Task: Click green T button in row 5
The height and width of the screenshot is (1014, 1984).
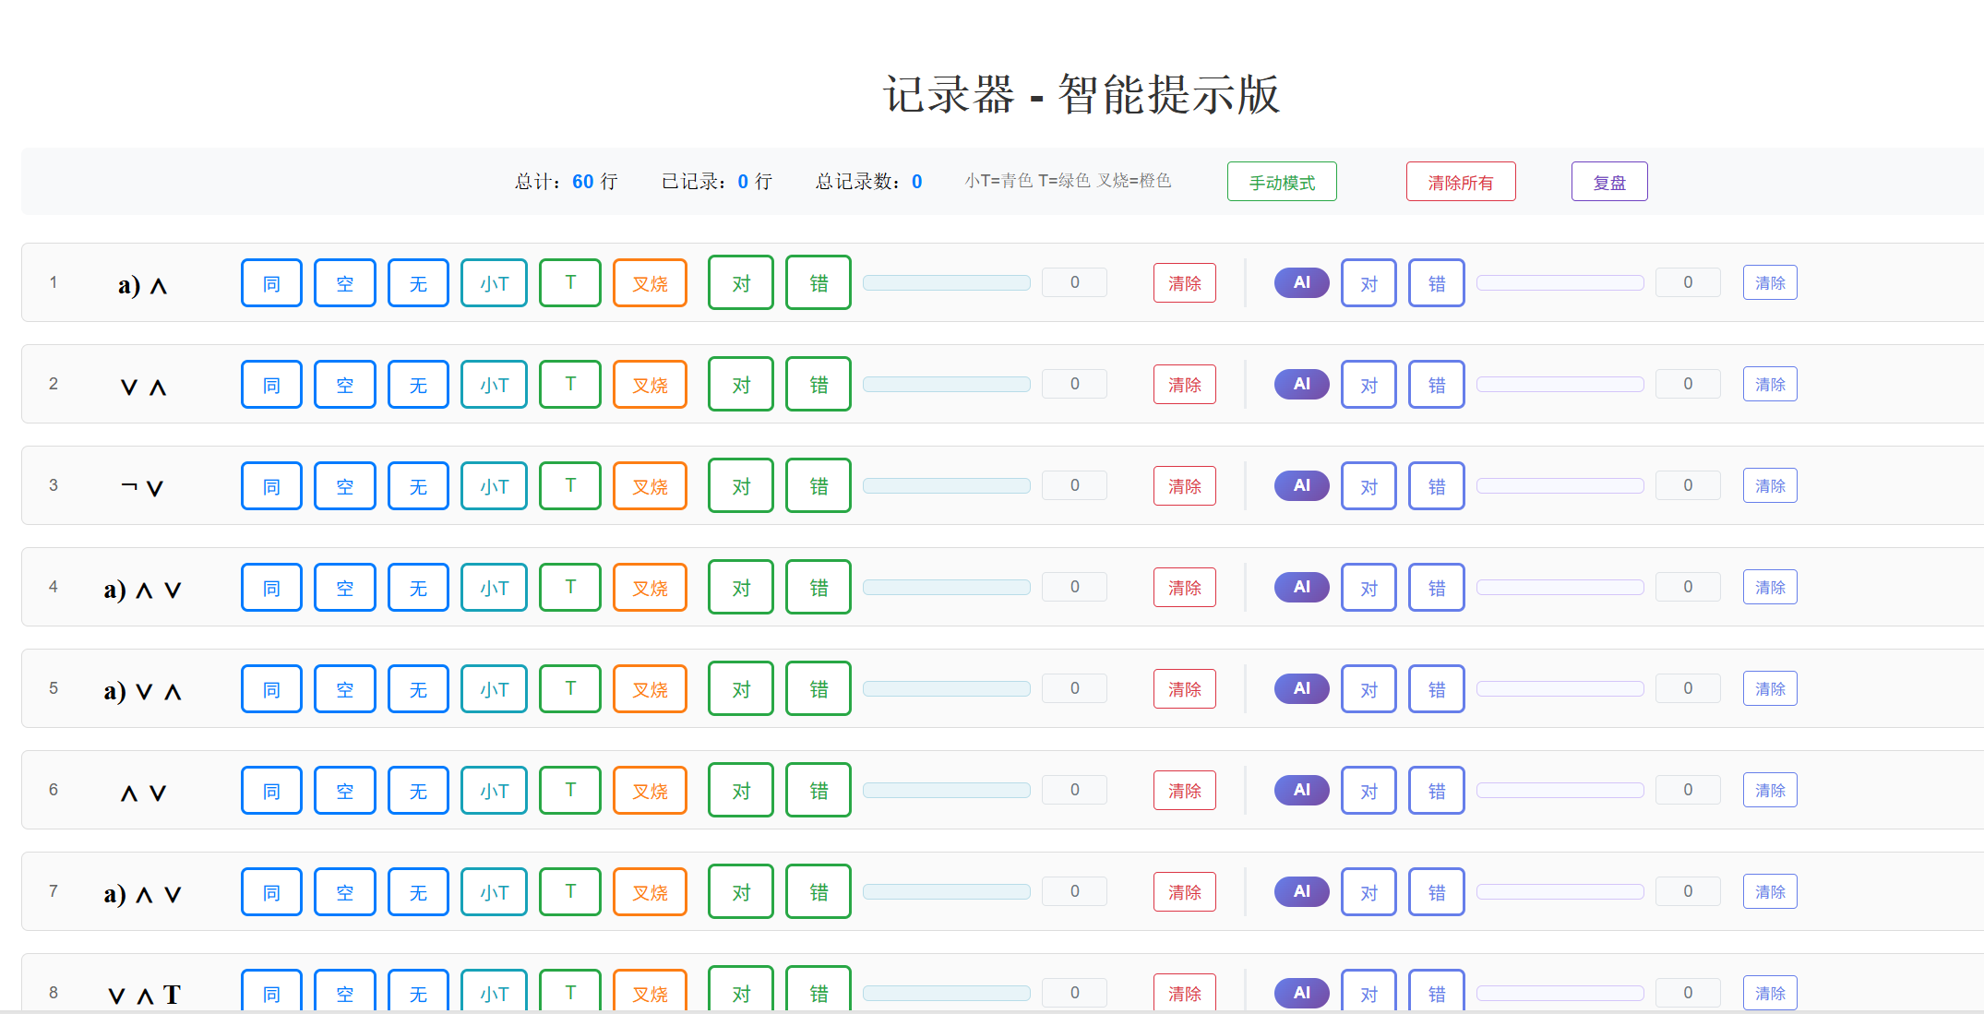Action: 570,689
